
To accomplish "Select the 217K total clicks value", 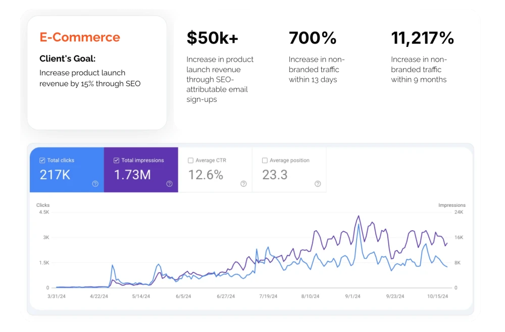I will (55, 175).
